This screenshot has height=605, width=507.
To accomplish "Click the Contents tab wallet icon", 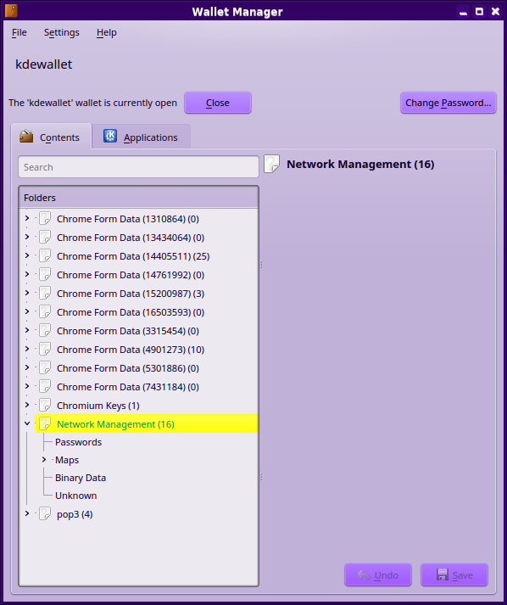I will [x=26, y=137].
